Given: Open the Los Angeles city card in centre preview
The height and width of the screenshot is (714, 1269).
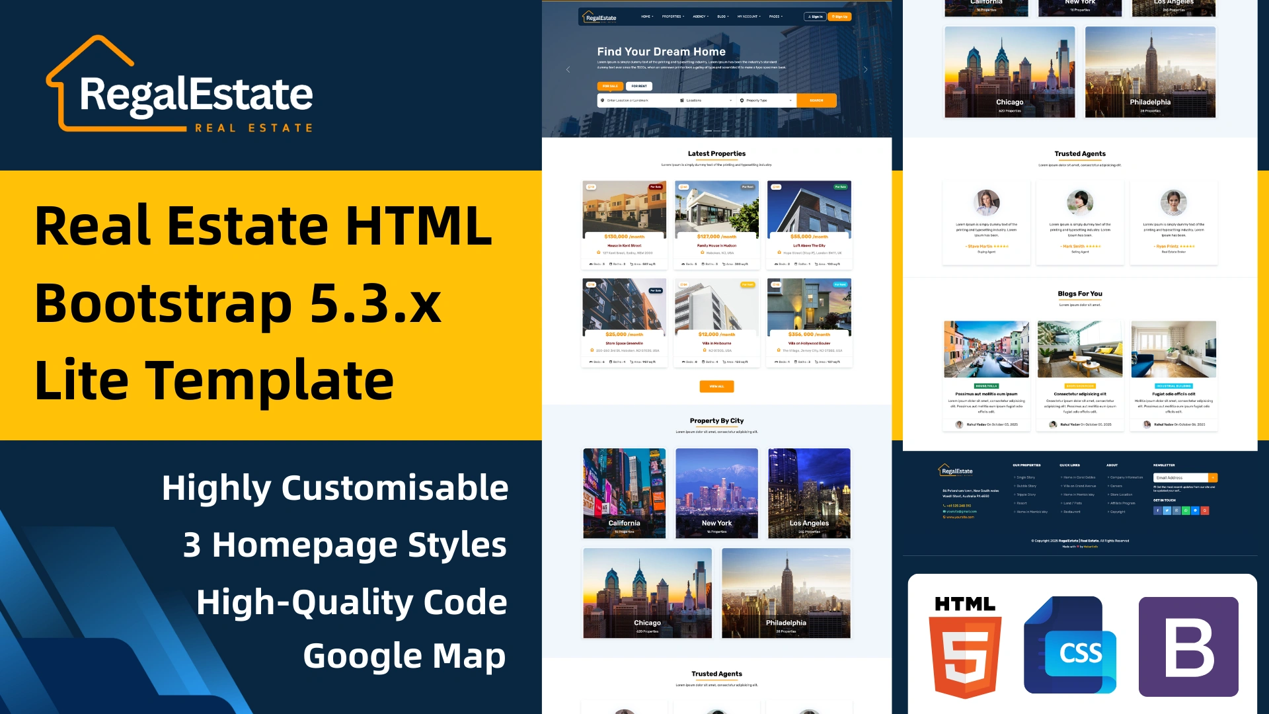Looking at the screenshot, I should pyautogui.click(x=809, y=493).
